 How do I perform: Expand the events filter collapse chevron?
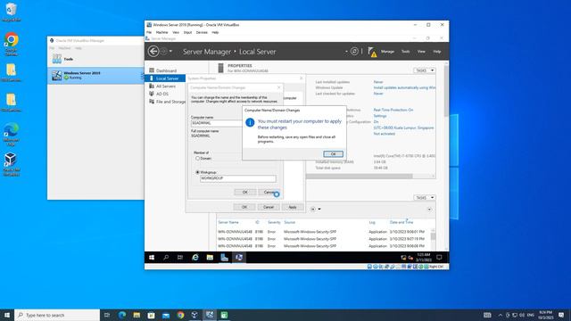click(x=429, y=210)
